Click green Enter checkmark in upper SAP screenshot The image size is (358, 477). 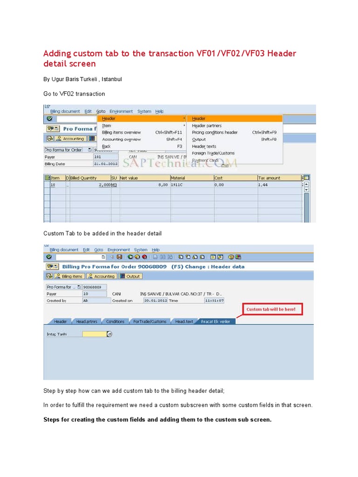point(49,119)
